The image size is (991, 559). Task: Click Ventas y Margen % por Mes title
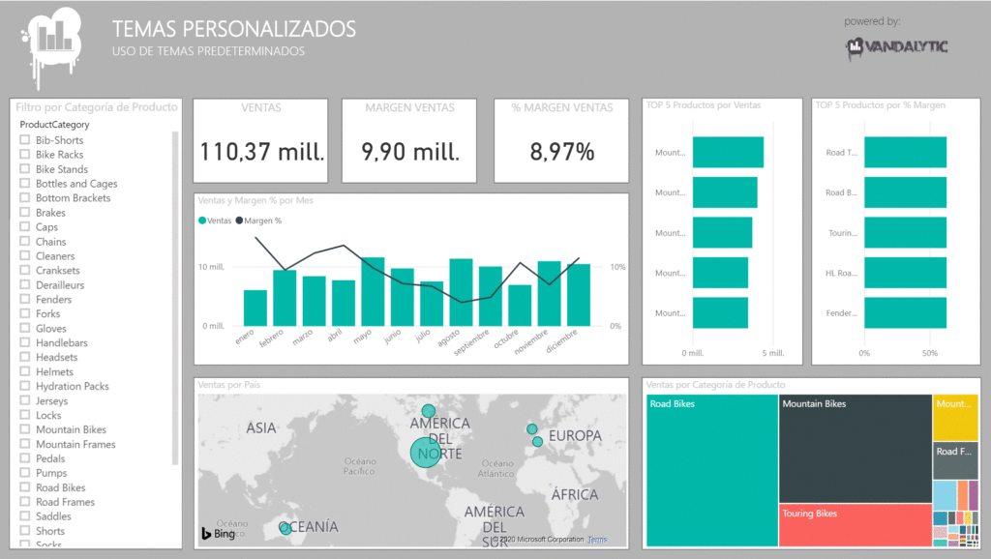coord(255,200)
